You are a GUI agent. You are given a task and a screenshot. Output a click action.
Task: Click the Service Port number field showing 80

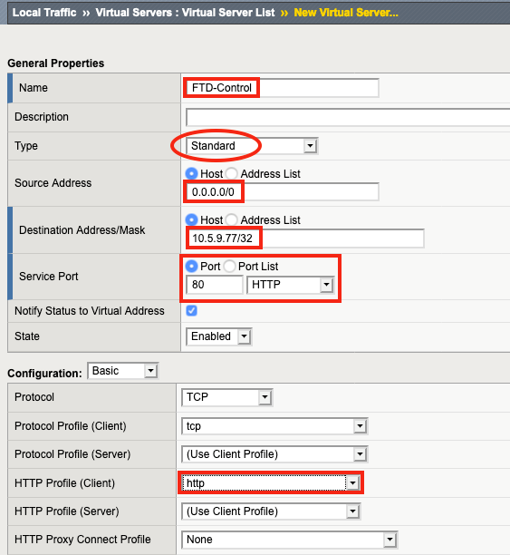point(215,285)
